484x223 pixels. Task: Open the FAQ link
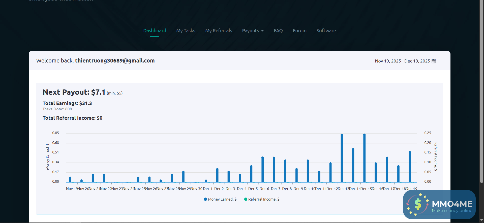(278, 31)
